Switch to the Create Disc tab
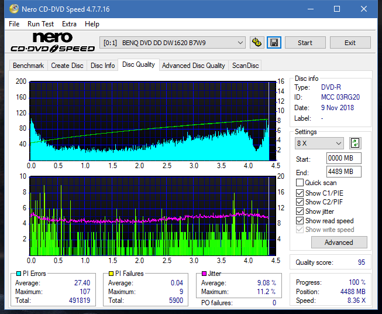This screenshot has height=314, width=382. 67,66
